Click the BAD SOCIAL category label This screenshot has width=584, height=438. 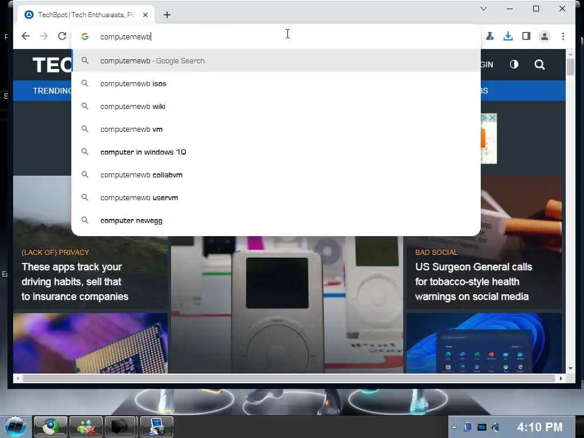pyautogui.click(x=436, y=252)
